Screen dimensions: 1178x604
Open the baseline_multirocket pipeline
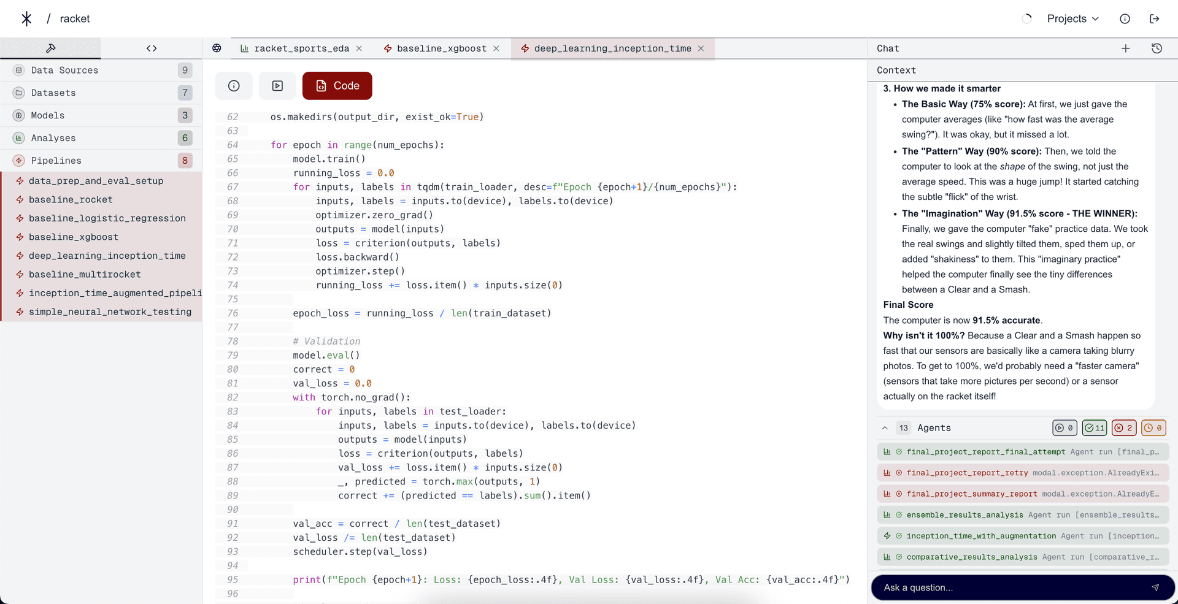pos(85,275)
